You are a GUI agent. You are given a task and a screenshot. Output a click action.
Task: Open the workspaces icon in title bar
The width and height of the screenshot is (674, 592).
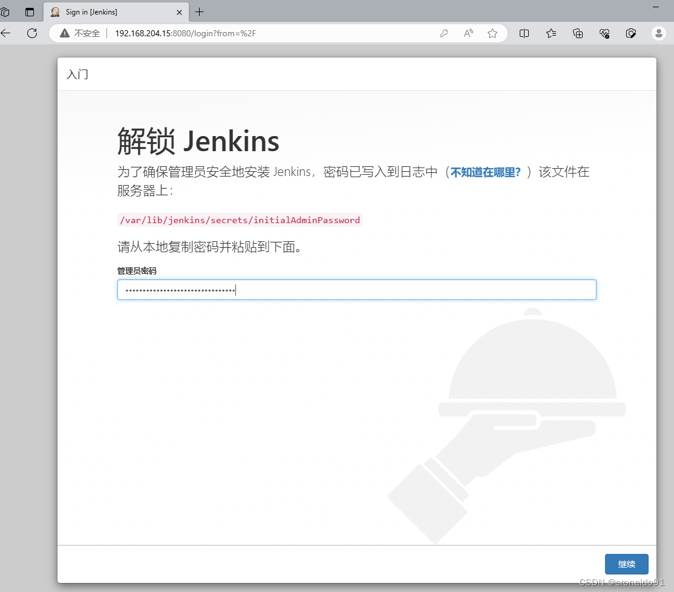click(5, 12)
